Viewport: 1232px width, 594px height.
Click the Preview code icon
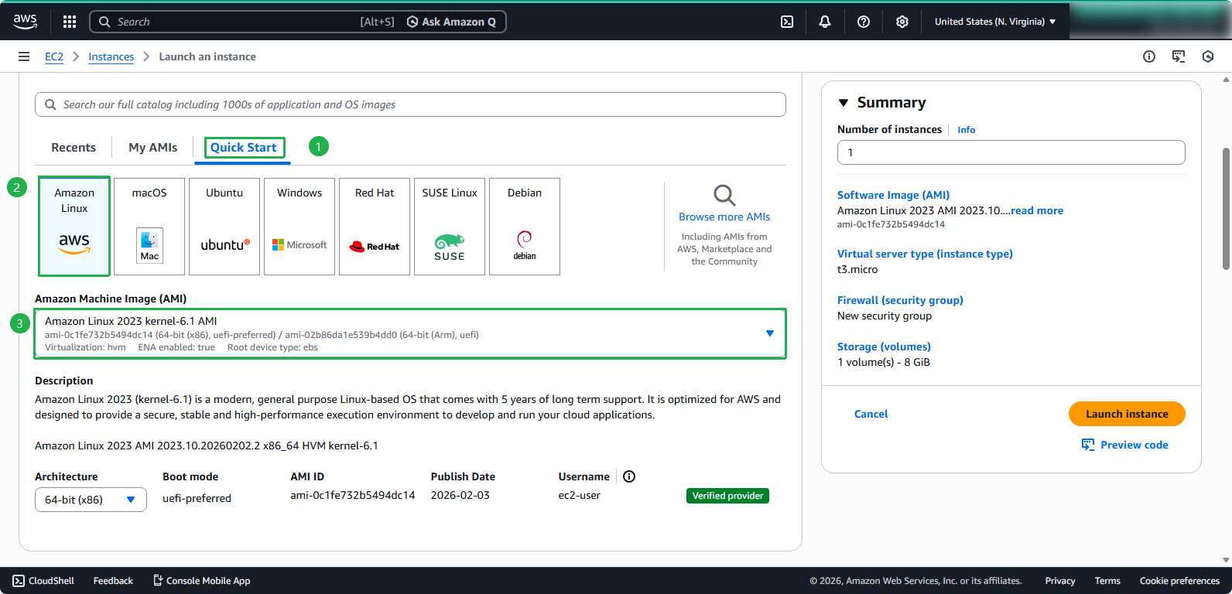coord(1088,445)
